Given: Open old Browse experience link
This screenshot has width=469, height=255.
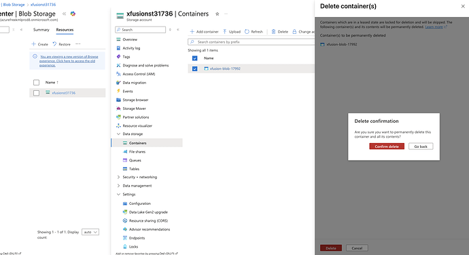Looking at the screenshot, I should pyautogui.click(x=69, y=61).
